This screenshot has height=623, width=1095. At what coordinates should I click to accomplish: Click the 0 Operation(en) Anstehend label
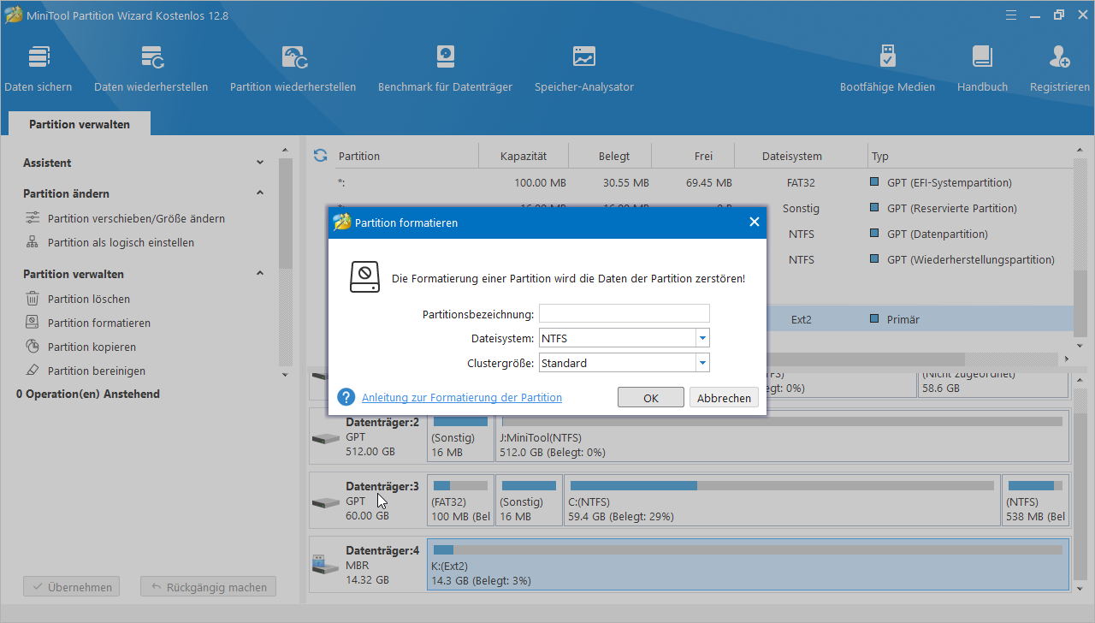(88, 395)
